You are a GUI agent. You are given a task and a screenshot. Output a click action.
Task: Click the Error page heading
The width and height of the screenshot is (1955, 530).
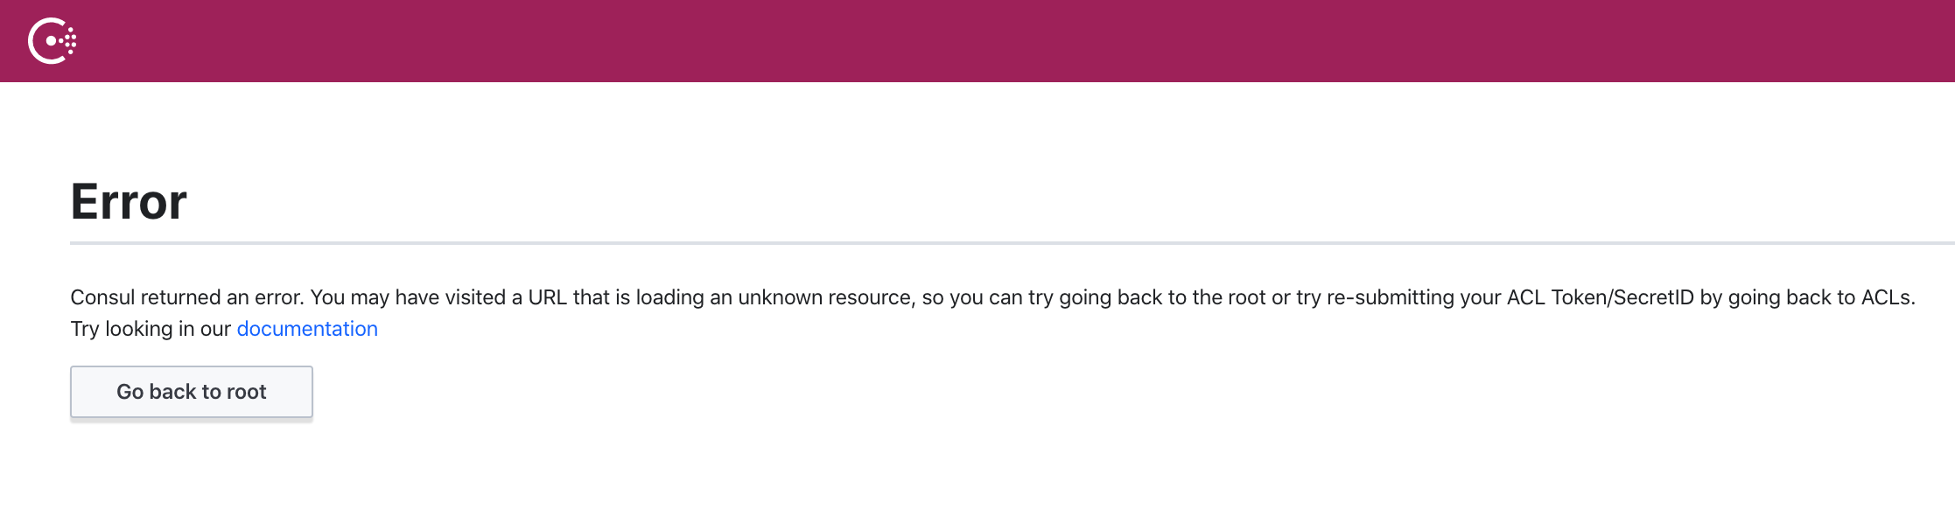point(129,199)
